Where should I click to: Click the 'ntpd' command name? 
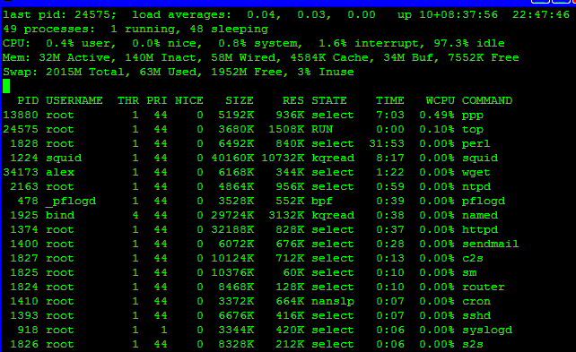476,187
